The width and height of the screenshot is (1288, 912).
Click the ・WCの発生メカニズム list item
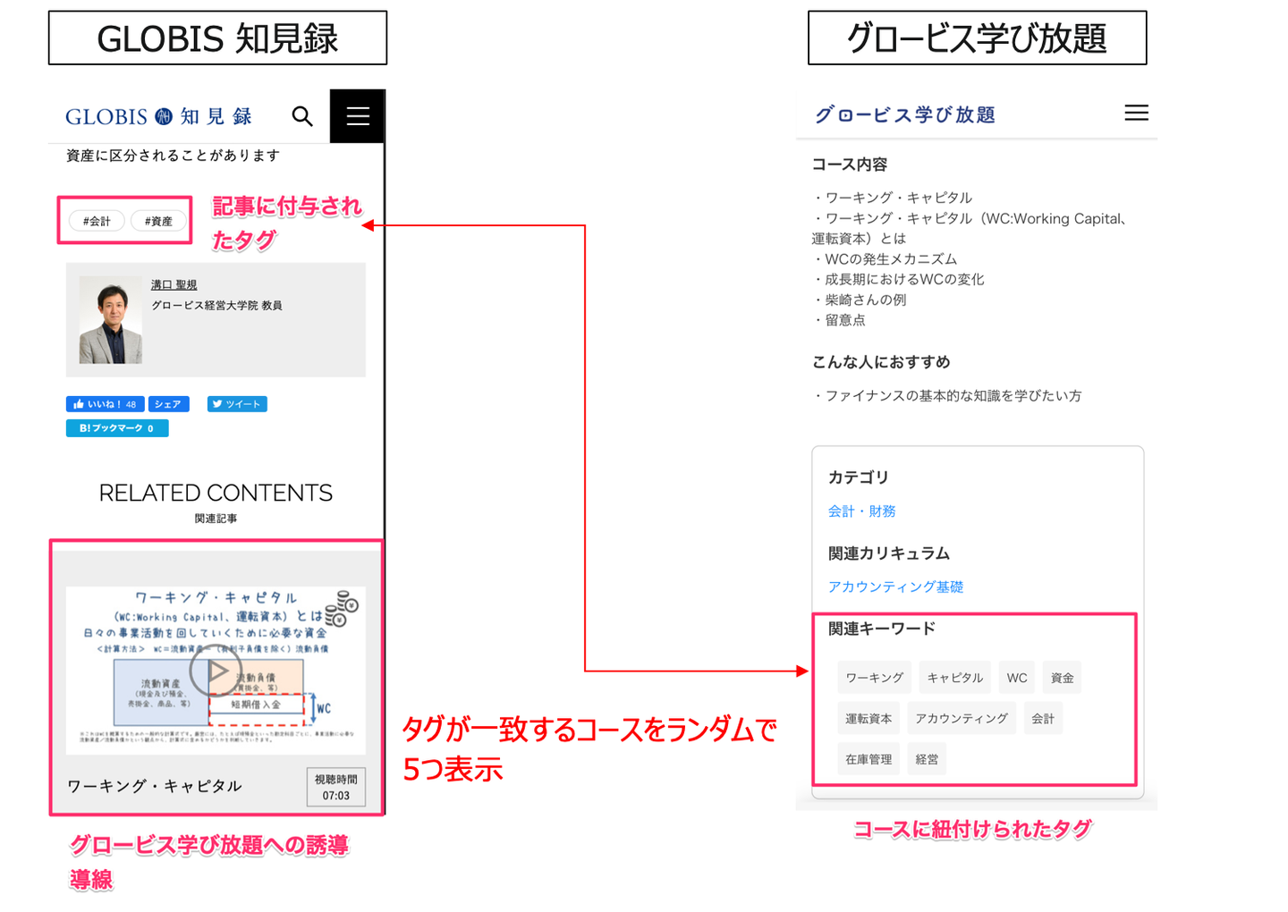(x=884, y=259)
